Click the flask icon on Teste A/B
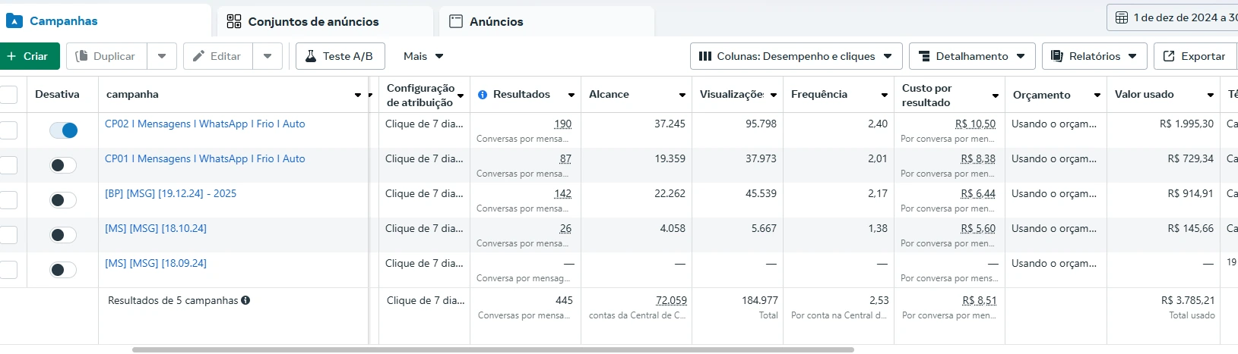The image size is (1238, 354). tap(310, 56)
